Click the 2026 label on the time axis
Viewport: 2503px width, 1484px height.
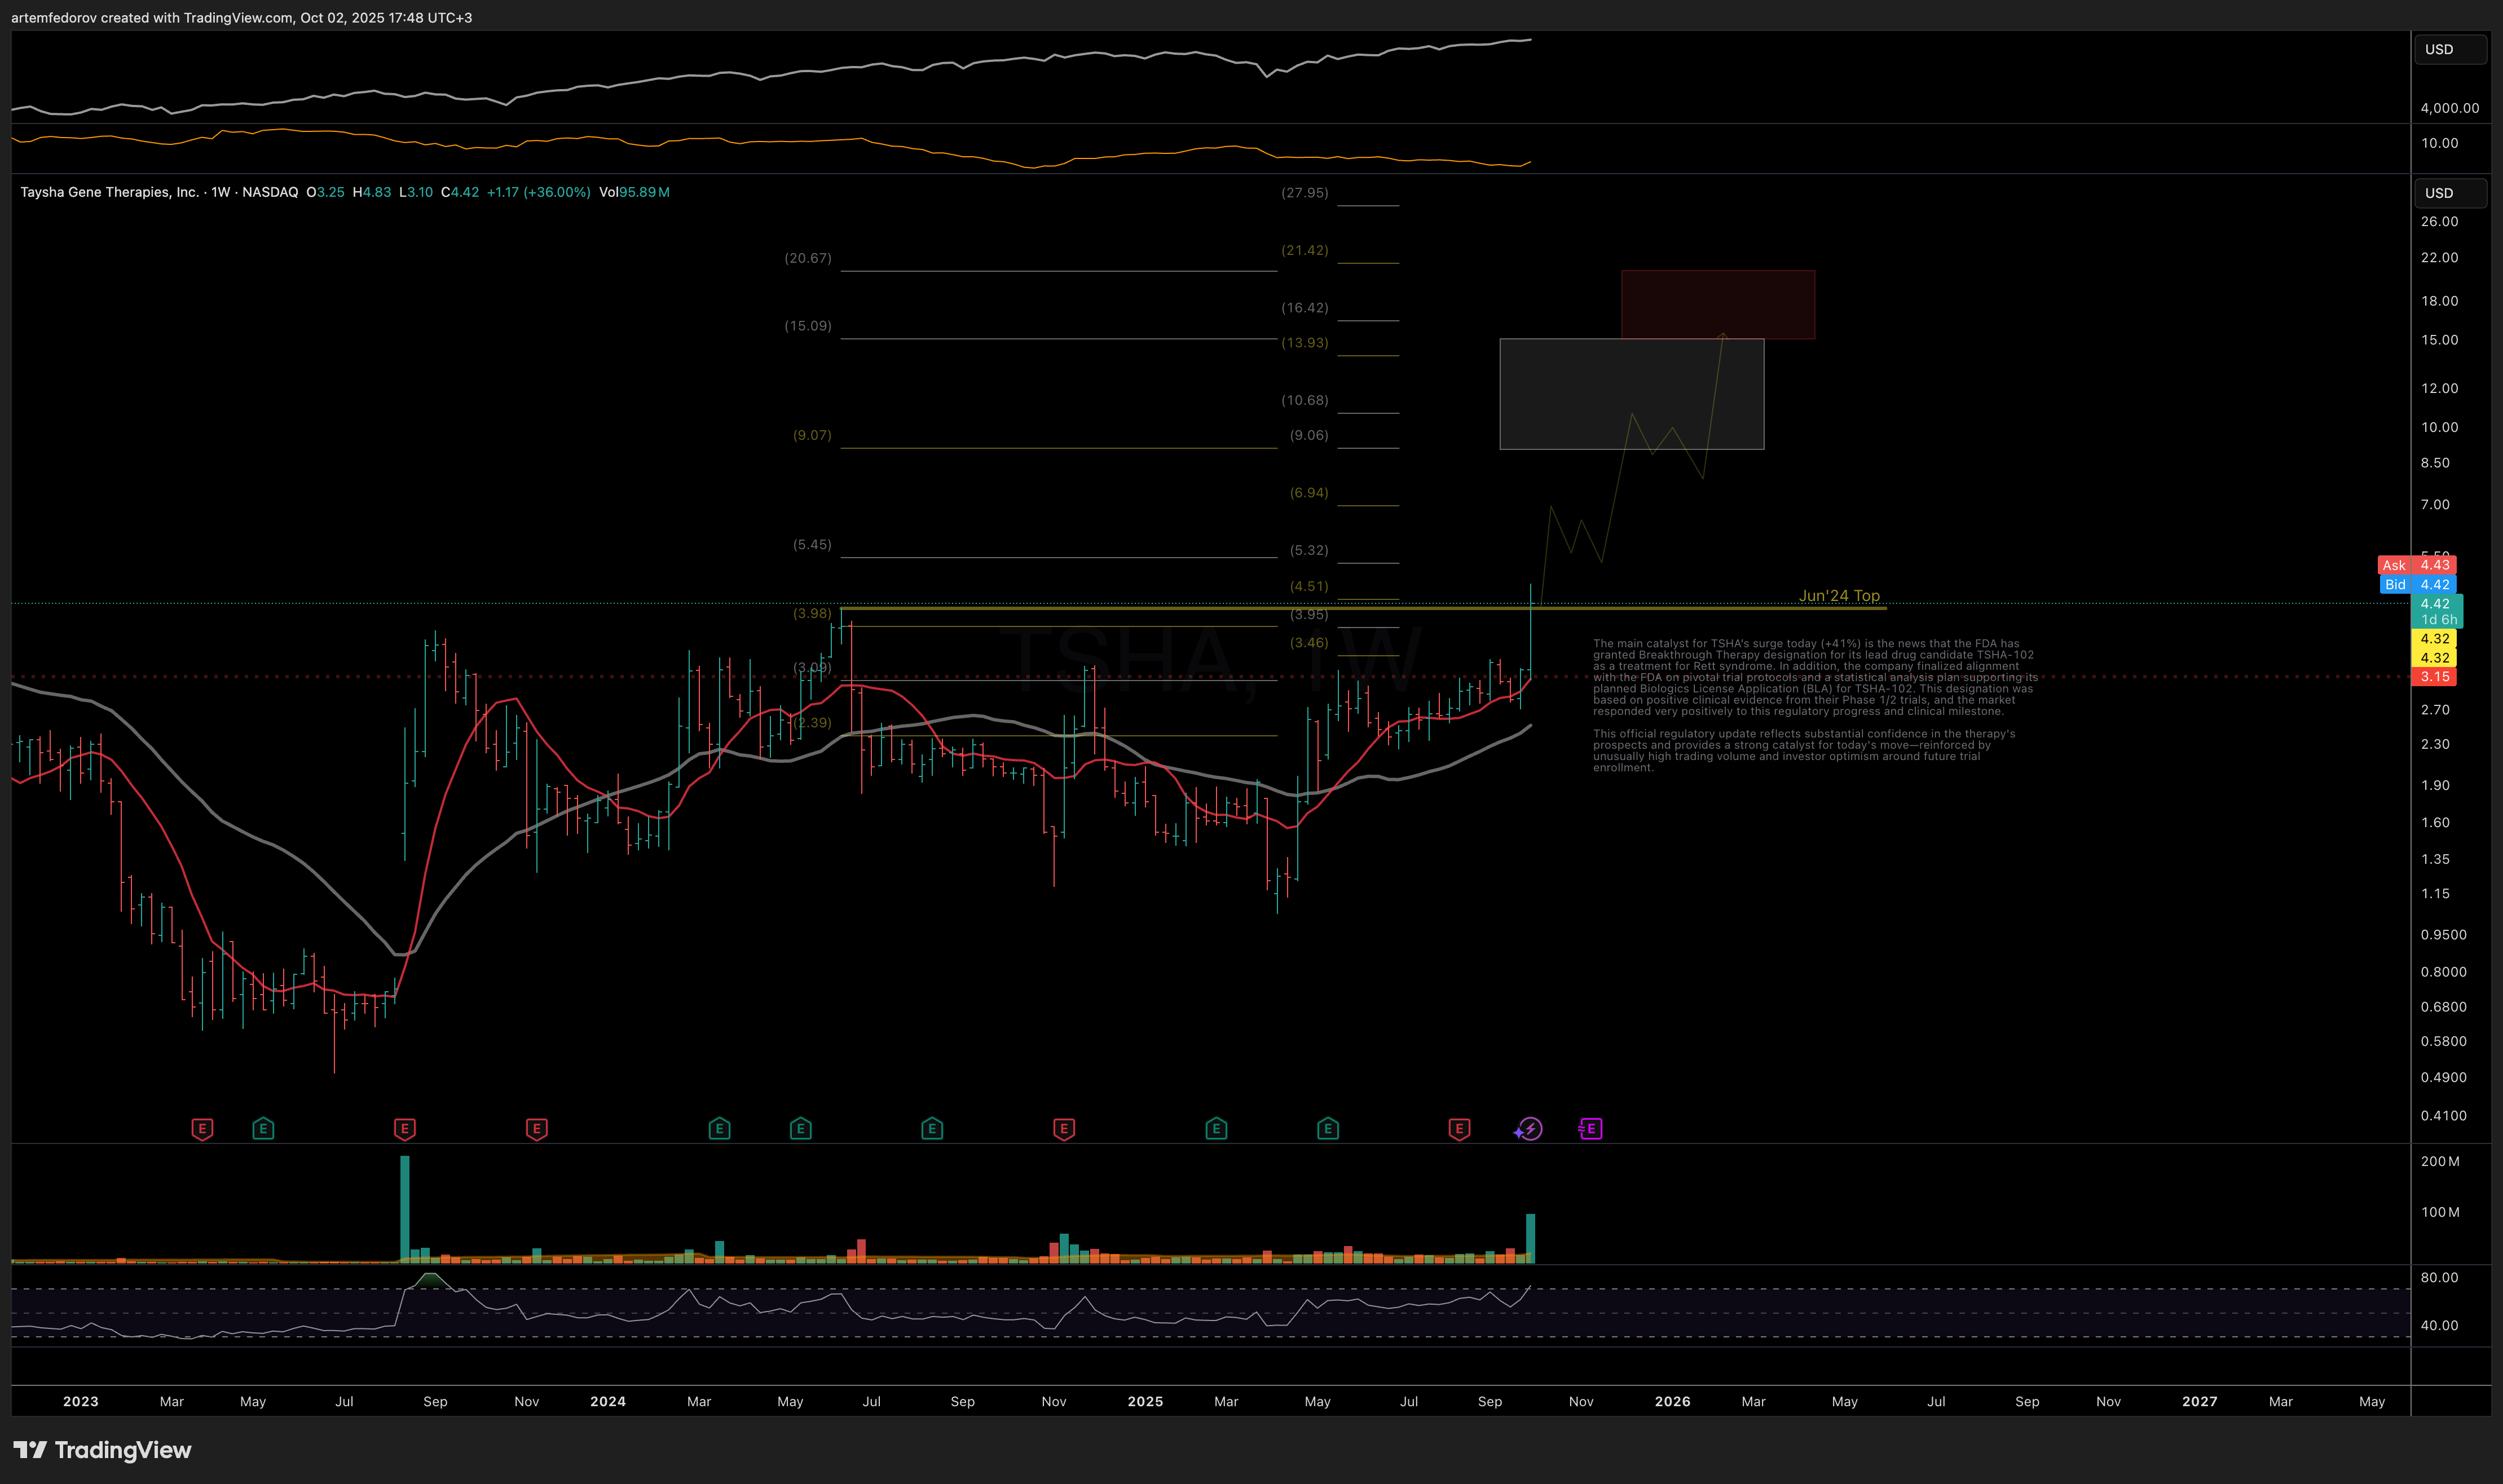tap(1673, 1402)
